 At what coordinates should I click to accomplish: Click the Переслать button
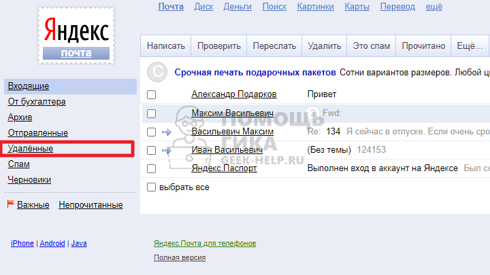pos(274,46)
